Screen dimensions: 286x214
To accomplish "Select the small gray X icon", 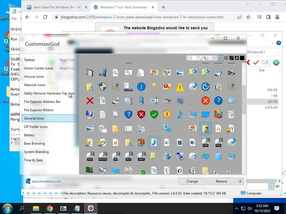I will (190, 103).
